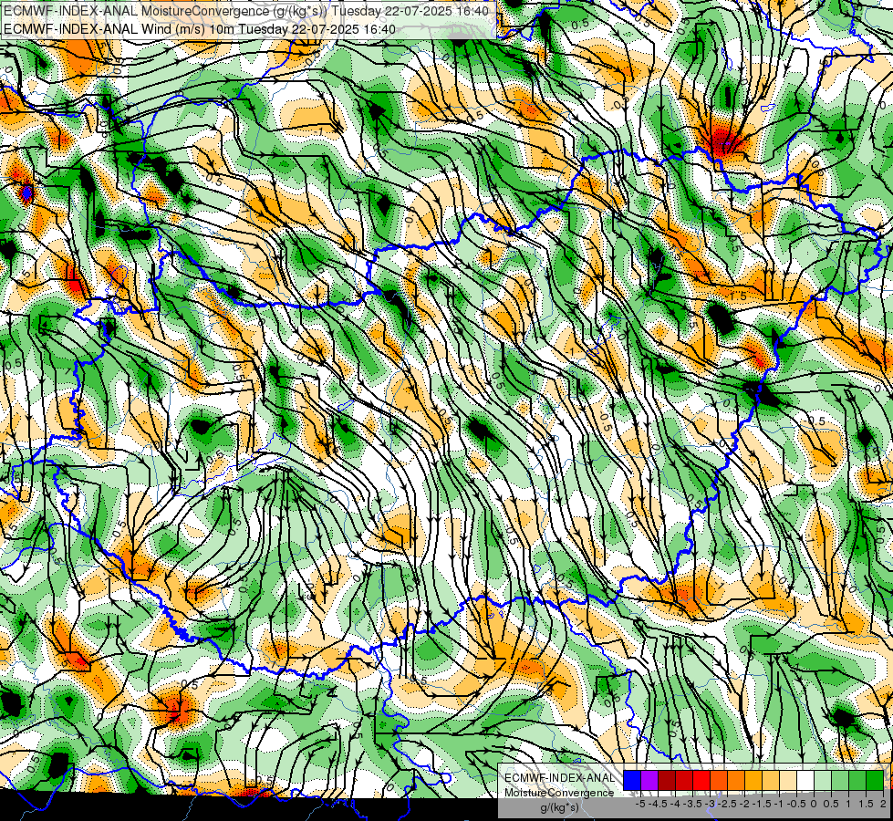The width and height of the screenshot is (893, 821).
Task: Click the orange swatch between -2.5 and -2
Action: [736, 780]
